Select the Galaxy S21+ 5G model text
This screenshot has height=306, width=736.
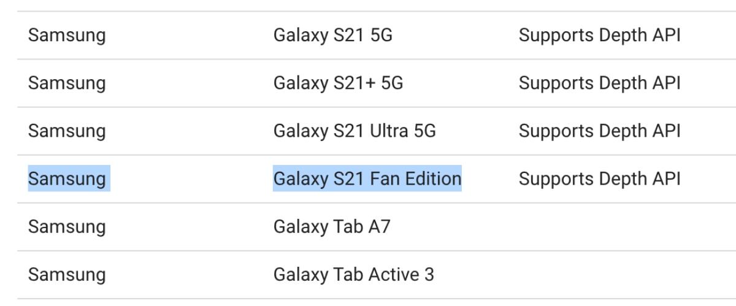pos(338,83)
